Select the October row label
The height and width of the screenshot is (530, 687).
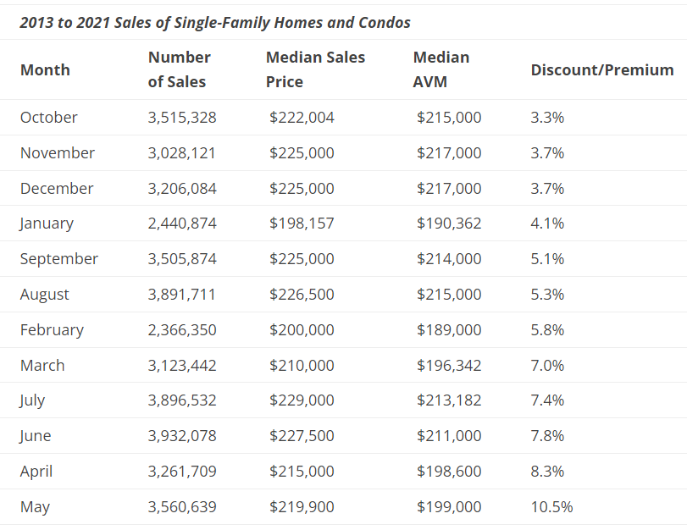point(48,118)
